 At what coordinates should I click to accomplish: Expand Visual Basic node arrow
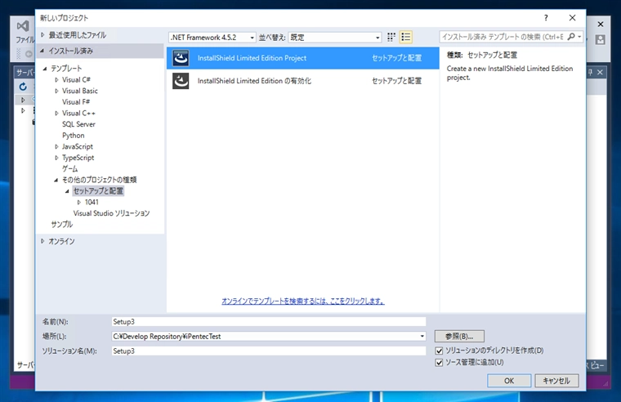[x=56, y=91]
